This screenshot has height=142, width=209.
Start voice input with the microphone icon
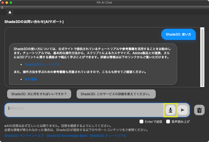tap(171, 110)
